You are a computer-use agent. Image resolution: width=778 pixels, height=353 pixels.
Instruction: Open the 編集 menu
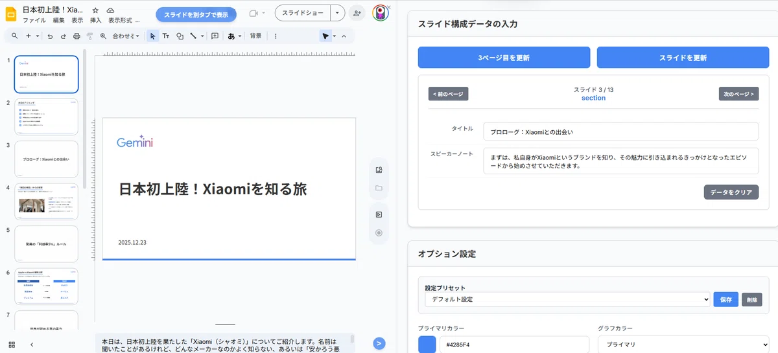click(x=59, y=20)
